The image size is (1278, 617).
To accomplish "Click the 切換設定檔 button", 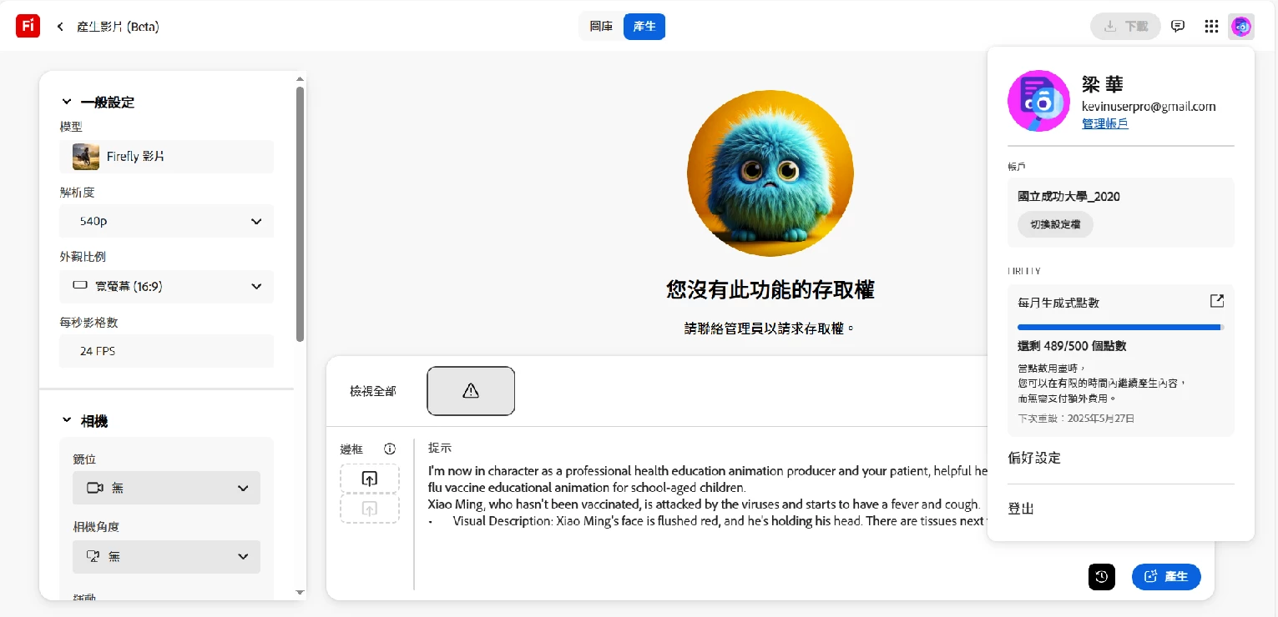I will tap(1055, 224).
